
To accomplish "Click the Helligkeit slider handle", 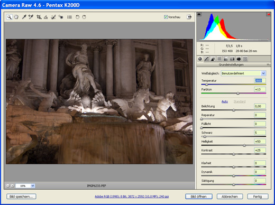I will click(x=244, y=145).
